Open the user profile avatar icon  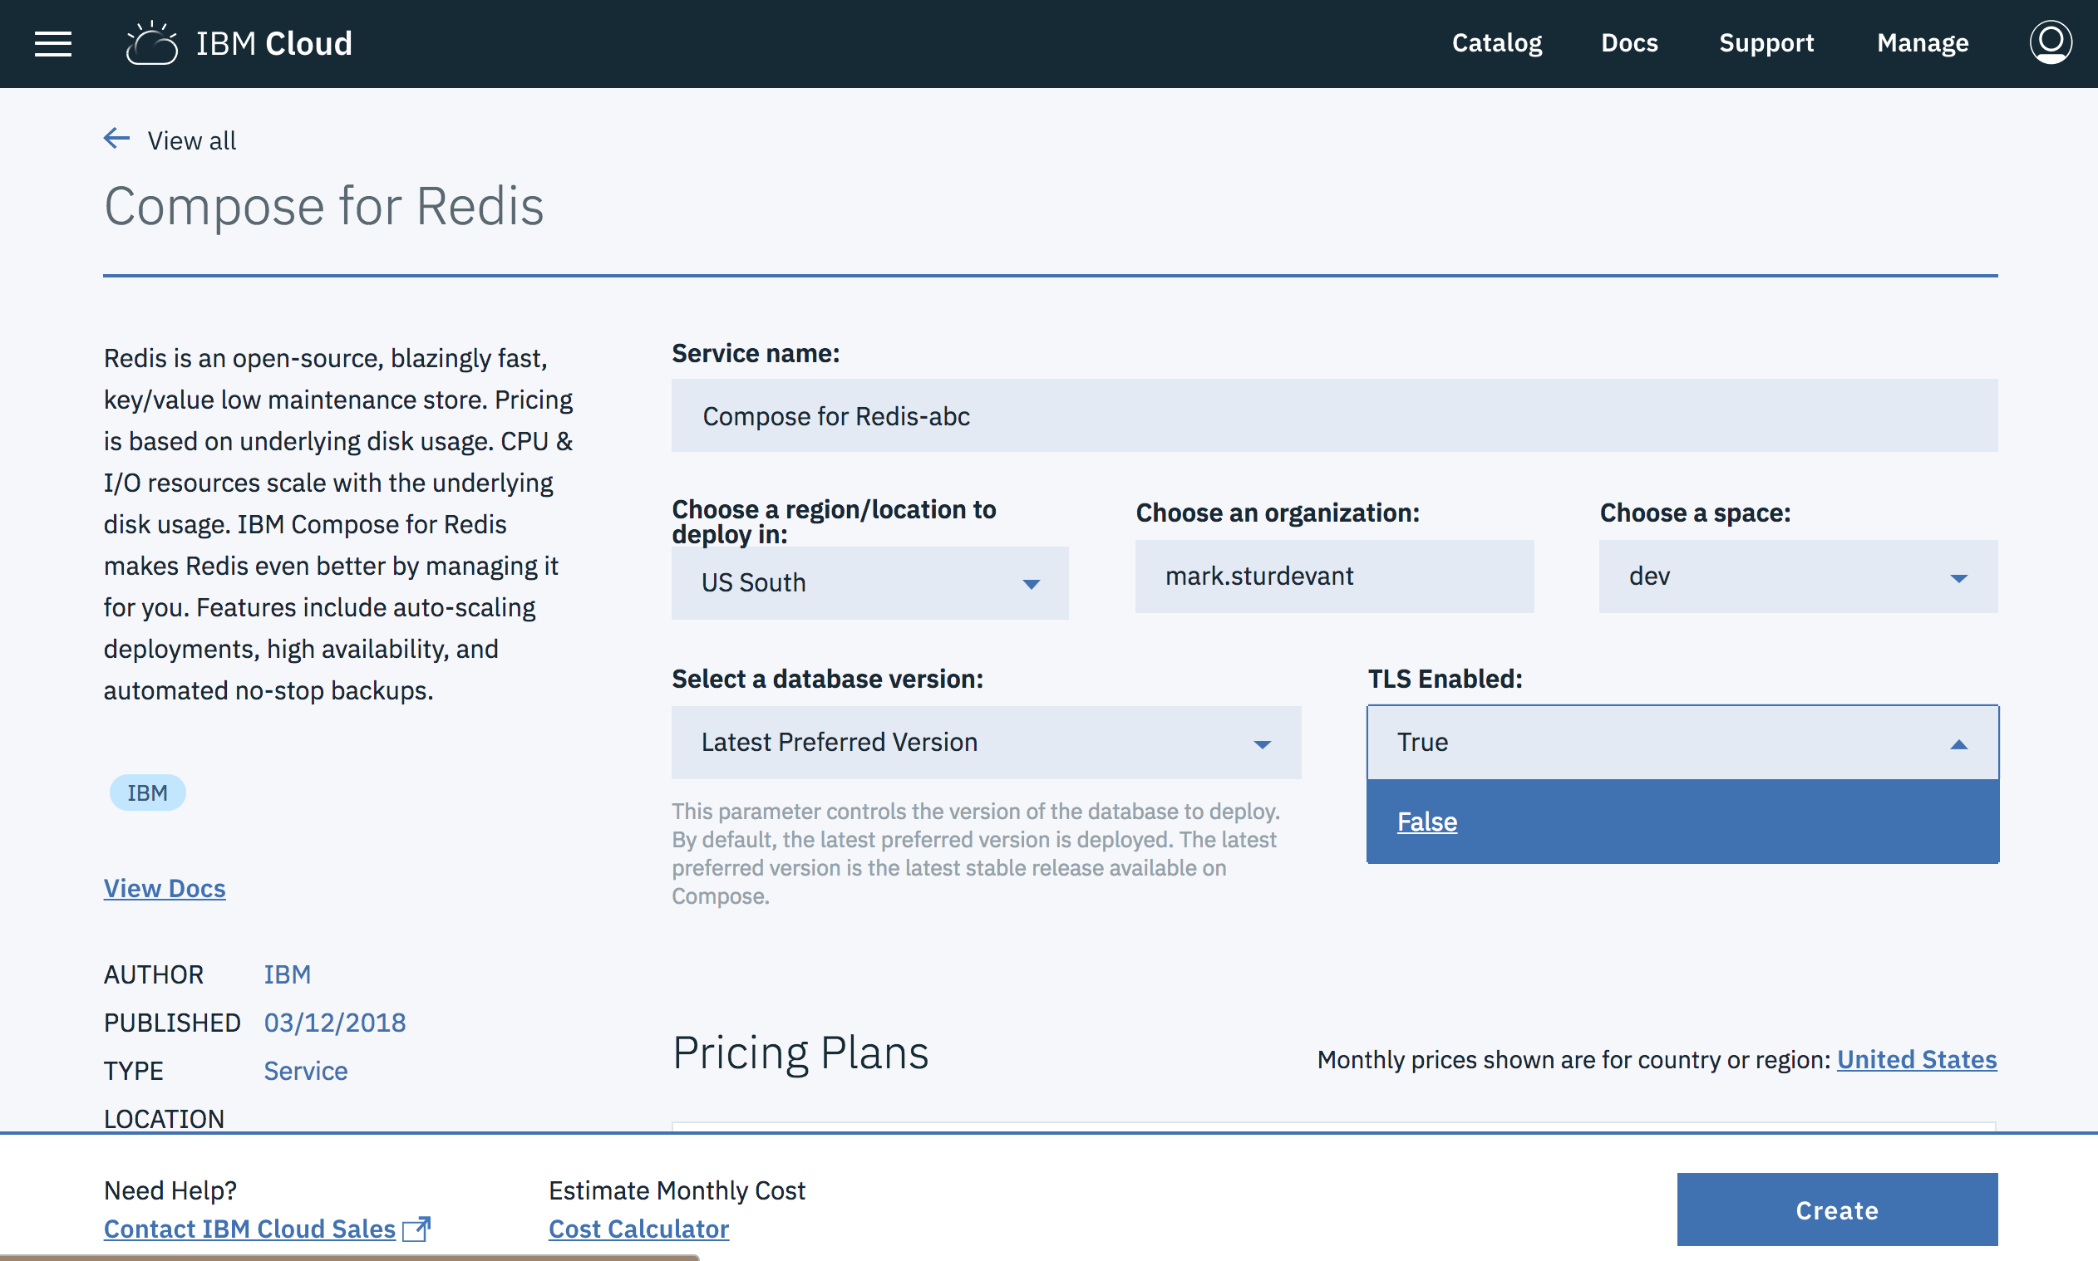coord(2050,42)
